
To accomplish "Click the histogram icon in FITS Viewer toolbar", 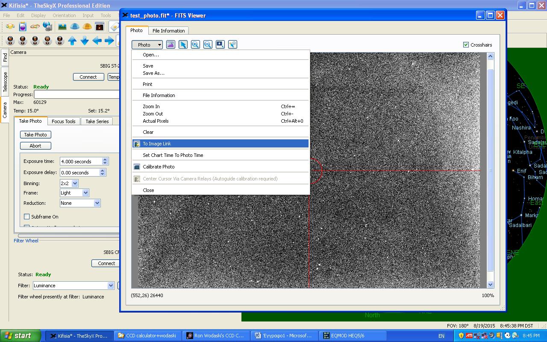I will (171, 44).
